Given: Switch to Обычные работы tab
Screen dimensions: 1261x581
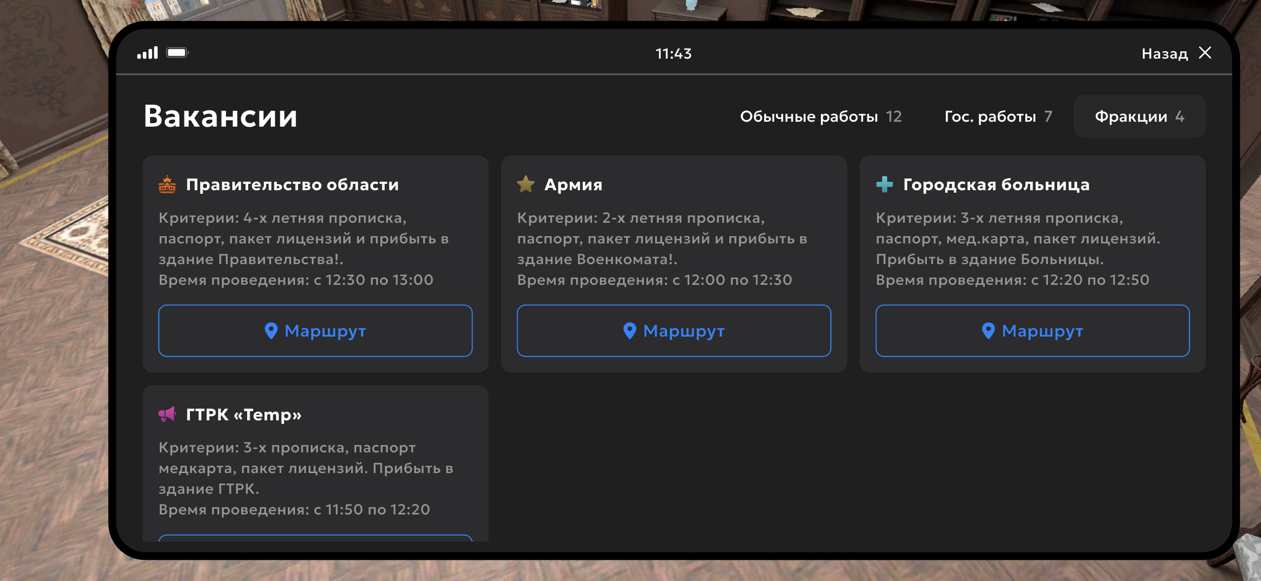Looking at the screenshot, I should coord(820,116).
